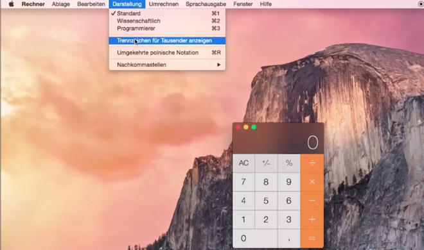Click the multiplication operator key
Screen dimensions: 424x250
point(312,182)
